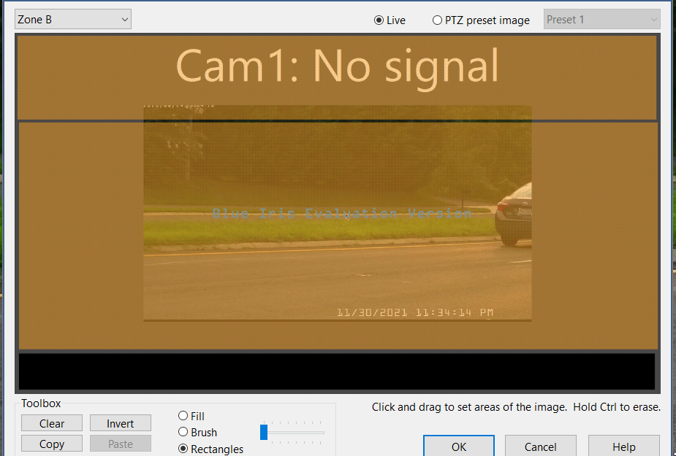
Task: Click the Clear button
Action: (52, 423)
